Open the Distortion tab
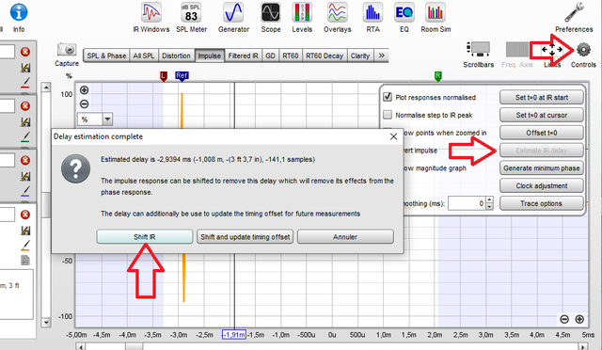602x350 pixels. click(x=176, y=56)
